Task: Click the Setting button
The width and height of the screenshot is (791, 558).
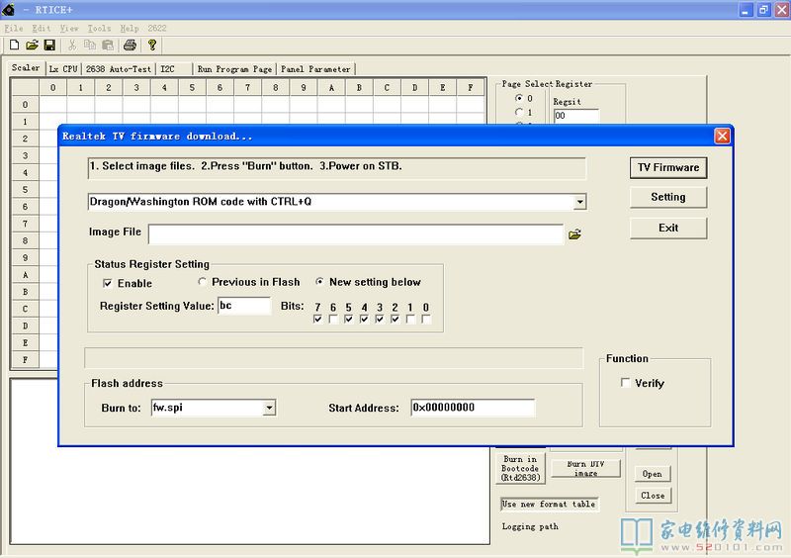Action: pos(667,197)
